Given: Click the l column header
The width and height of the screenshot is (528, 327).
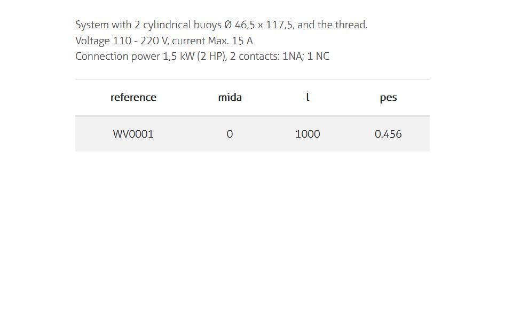Looking at the screenshot, I should click(x=308, y=98).
